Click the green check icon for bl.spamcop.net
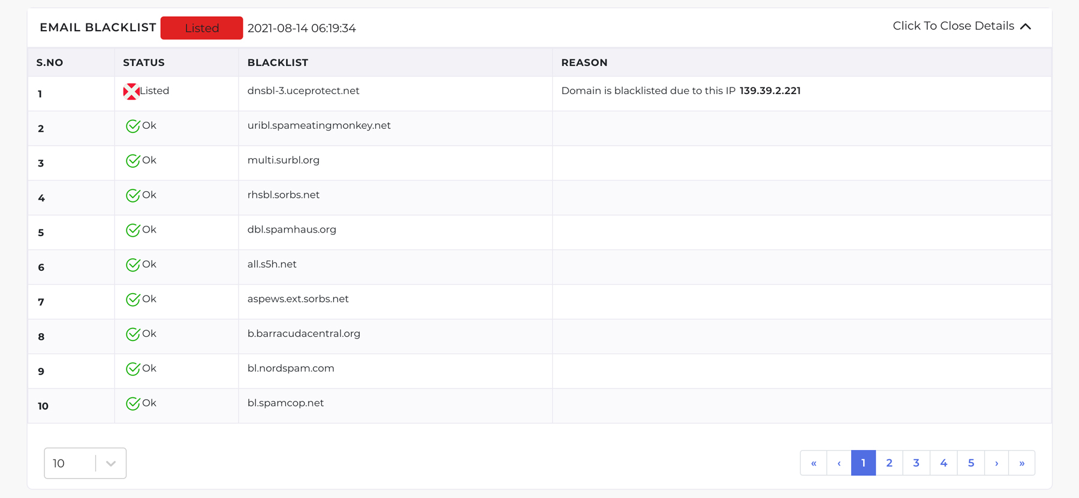1079x498 pixels. pyautogui.click(x=133, y=404)
